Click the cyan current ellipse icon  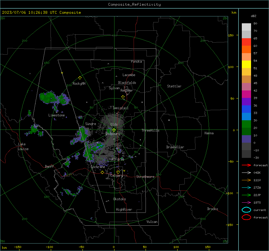tap(246, 210)
